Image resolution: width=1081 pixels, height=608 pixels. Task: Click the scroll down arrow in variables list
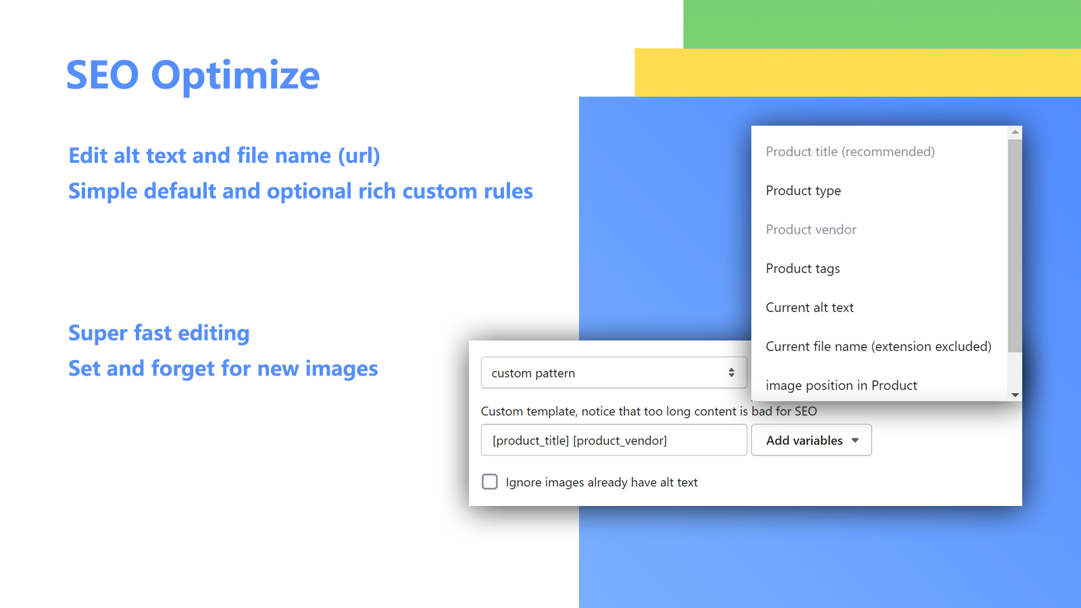(1015, 395)
